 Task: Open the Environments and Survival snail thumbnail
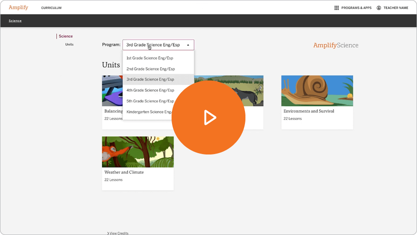317,91
